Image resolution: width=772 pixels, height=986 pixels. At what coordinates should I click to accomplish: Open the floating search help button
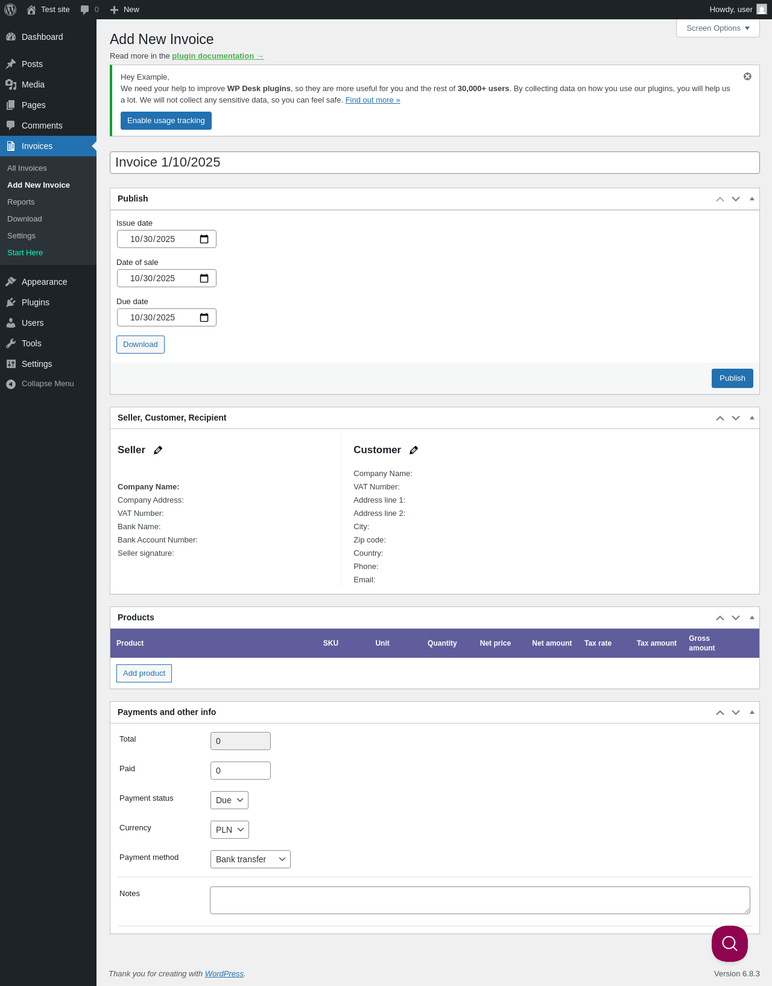pyautogui.click(x=730, y=944)
